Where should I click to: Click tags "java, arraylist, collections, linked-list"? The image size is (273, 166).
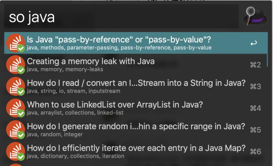[x=75, y=112]
